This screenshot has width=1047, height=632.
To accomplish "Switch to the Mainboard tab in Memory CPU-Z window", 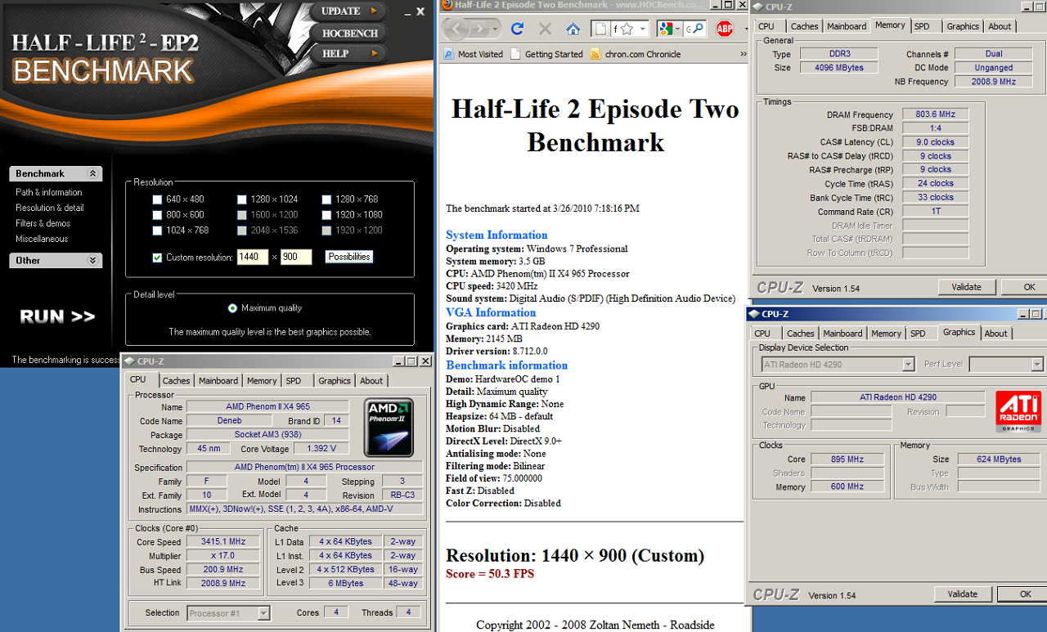I will (846, 26).
